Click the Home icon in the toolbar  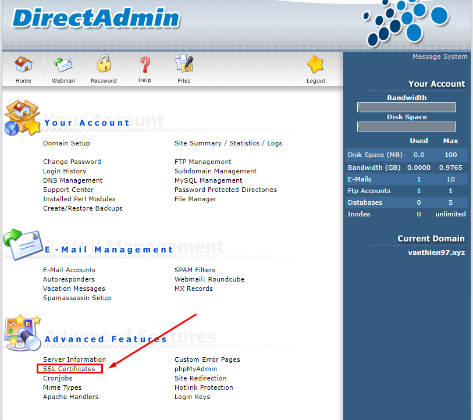pos(23,65)
